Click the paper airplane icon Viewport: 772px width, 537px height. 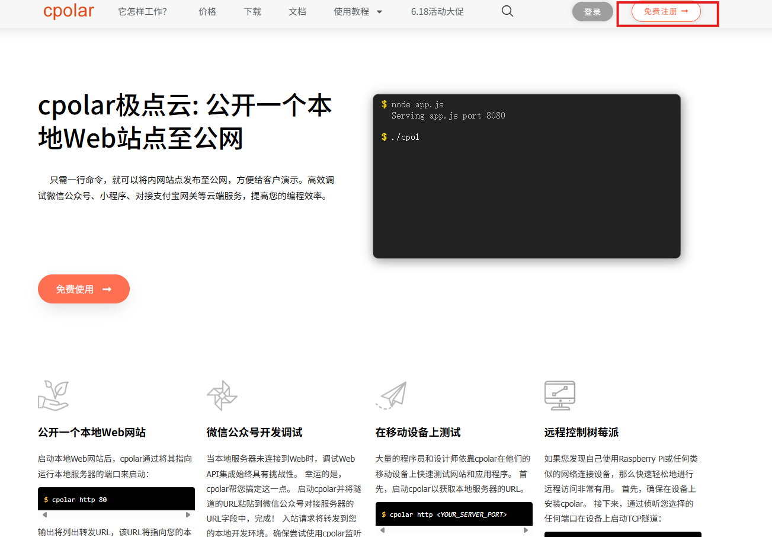391,395
